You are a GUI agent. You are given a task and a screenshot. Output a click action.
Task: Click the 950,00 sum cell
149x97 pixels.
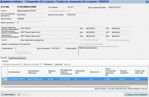click(x=141, y=79)
